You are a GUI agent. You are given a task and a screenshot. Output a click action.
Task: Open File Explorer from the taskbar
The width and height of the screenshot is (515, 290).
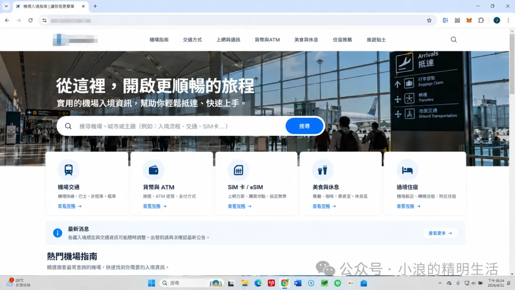[x=245, y=283]
